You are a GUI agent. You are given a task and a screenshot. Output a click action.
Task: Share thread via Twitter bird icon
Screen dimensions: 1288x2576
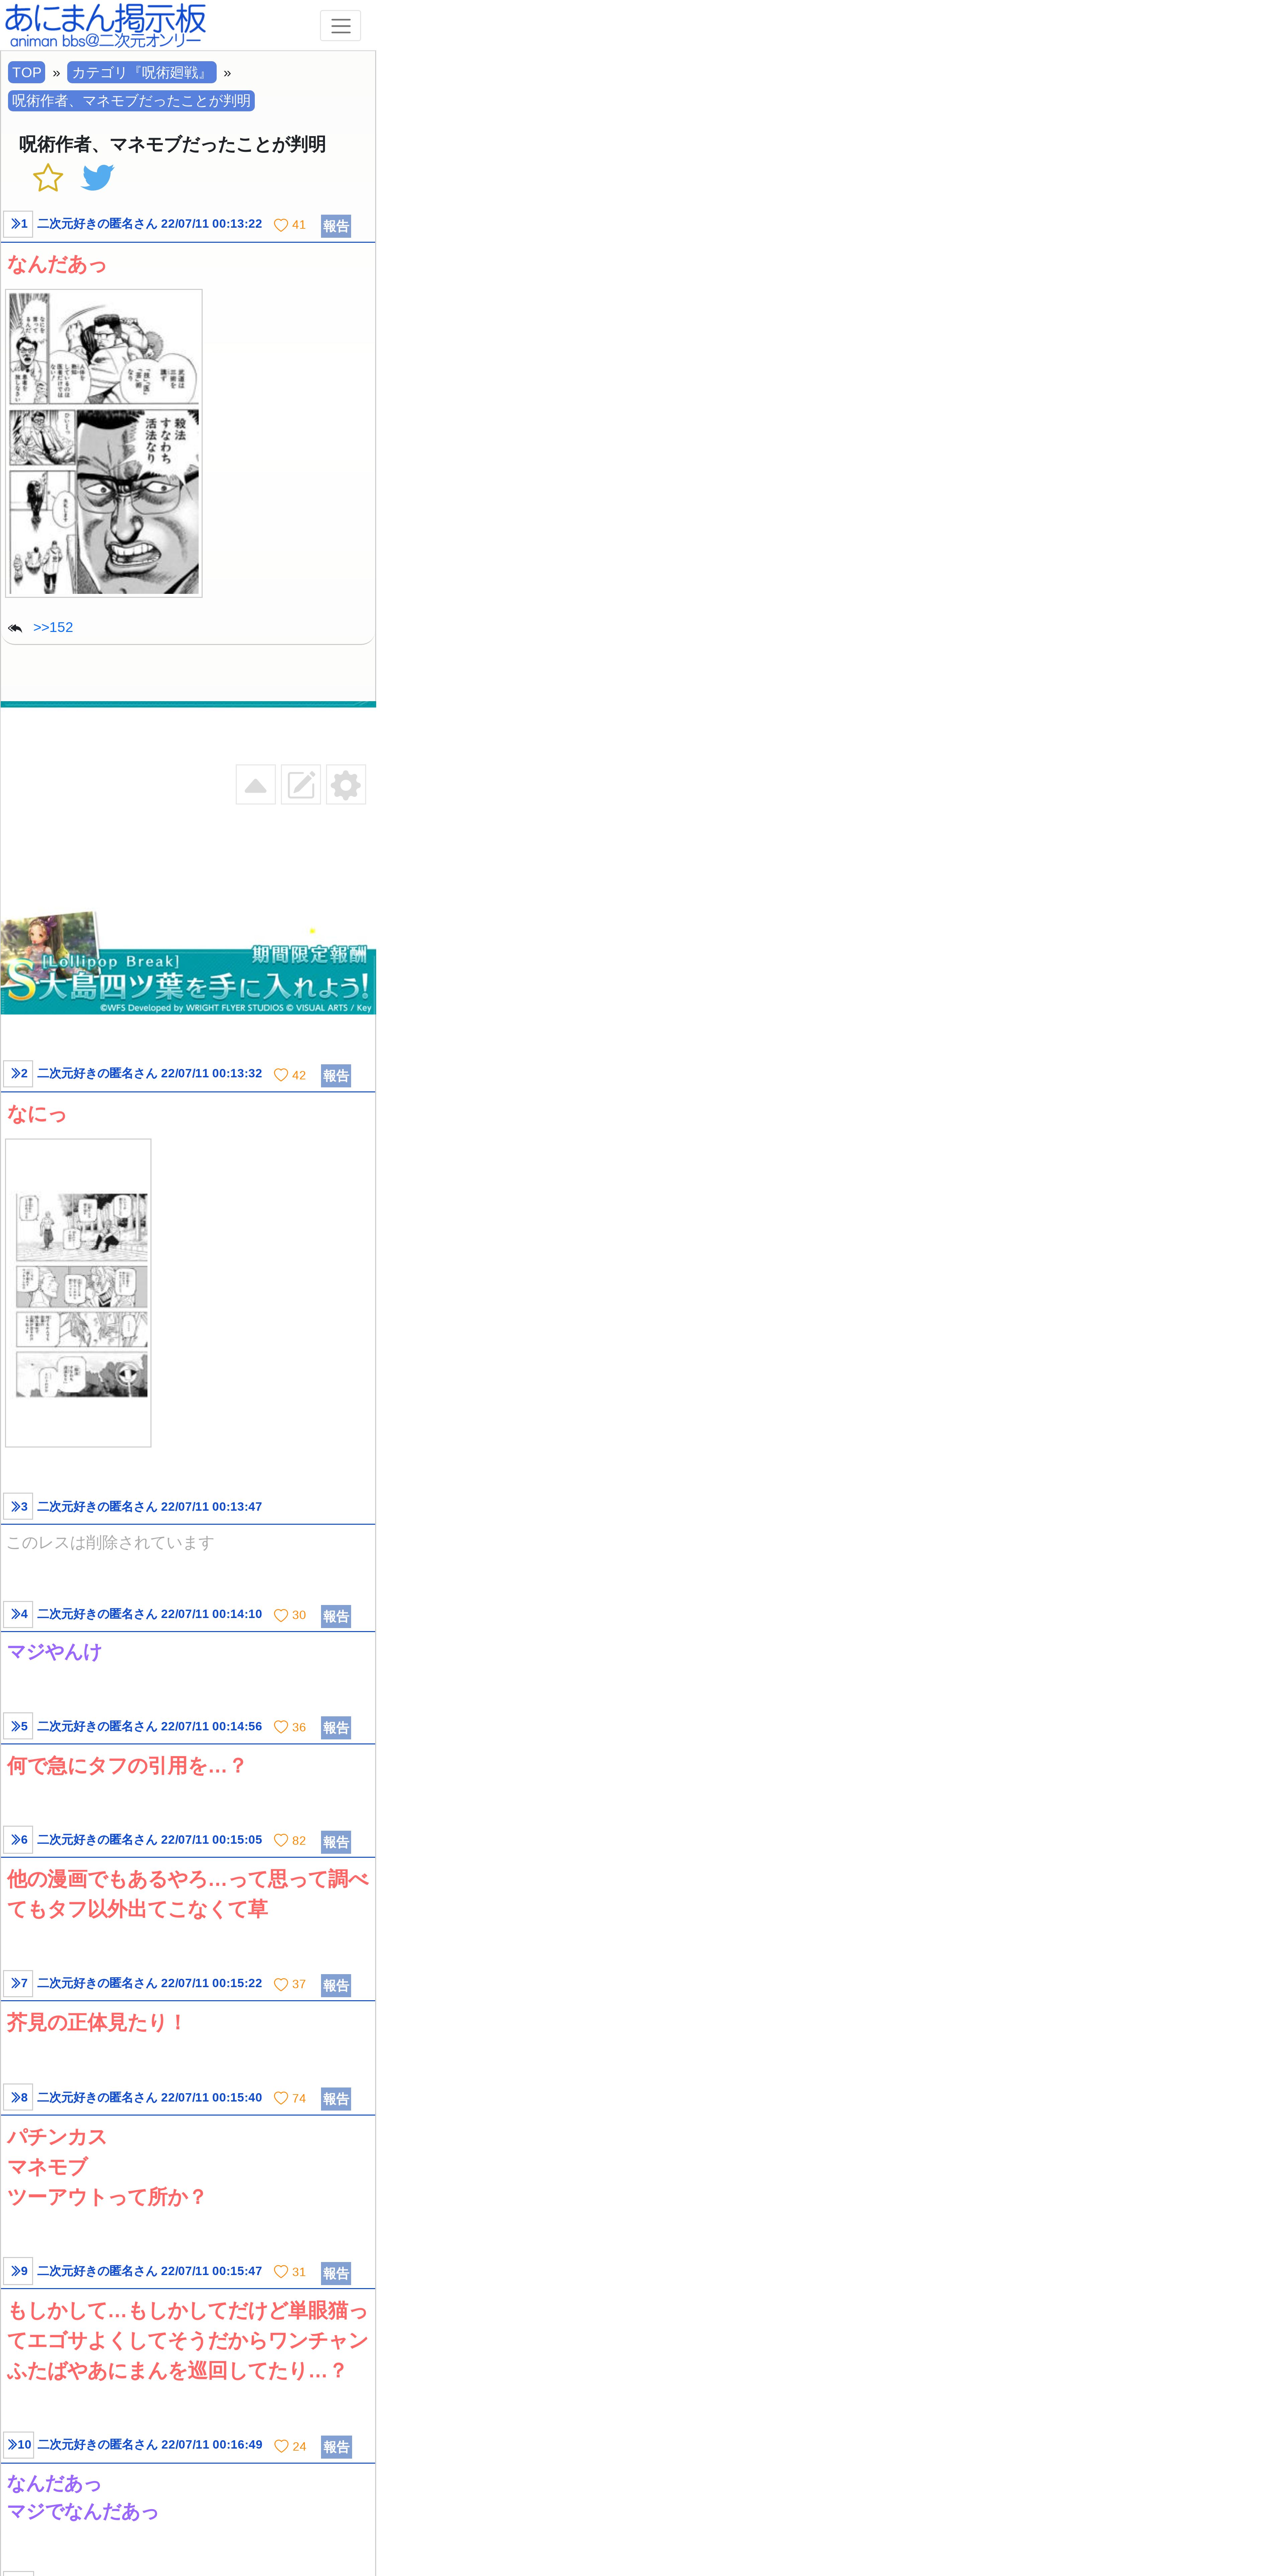click(x=98, y=178)
